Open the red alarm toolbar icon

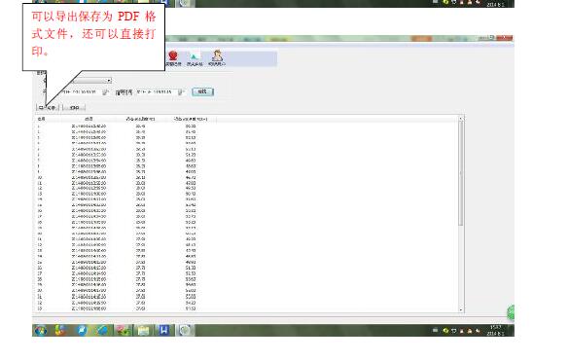click(x=173, y=58)
